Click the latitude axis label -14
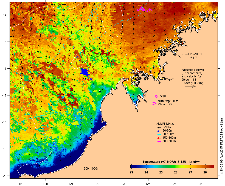This screenshot has width=225, height=186. tap(4, 15)
